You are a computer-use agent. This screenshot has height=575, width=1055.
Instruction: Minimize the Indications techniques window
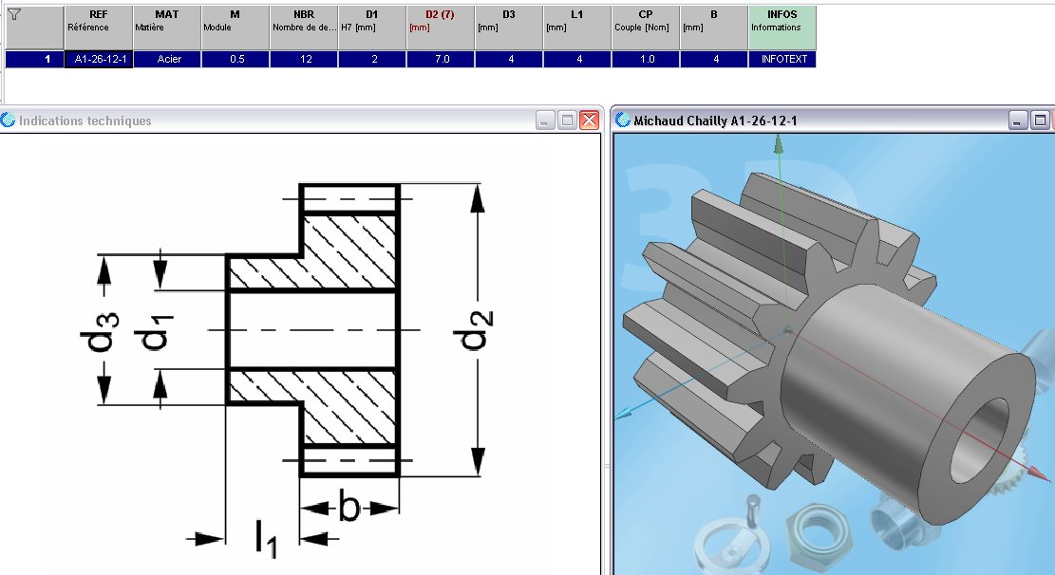click(546, 121)
